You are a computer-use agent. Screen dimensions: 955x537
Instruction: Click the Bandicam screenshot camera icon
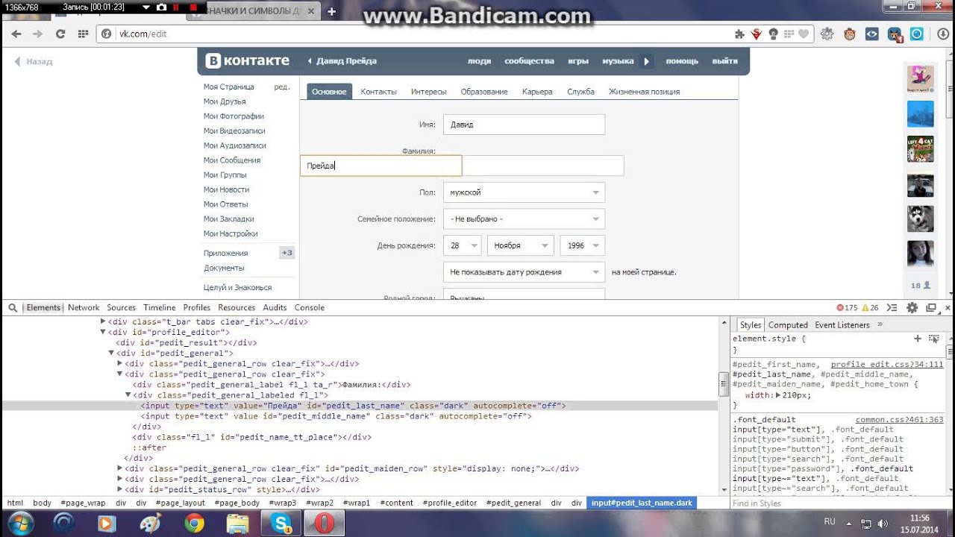point(162,7)
